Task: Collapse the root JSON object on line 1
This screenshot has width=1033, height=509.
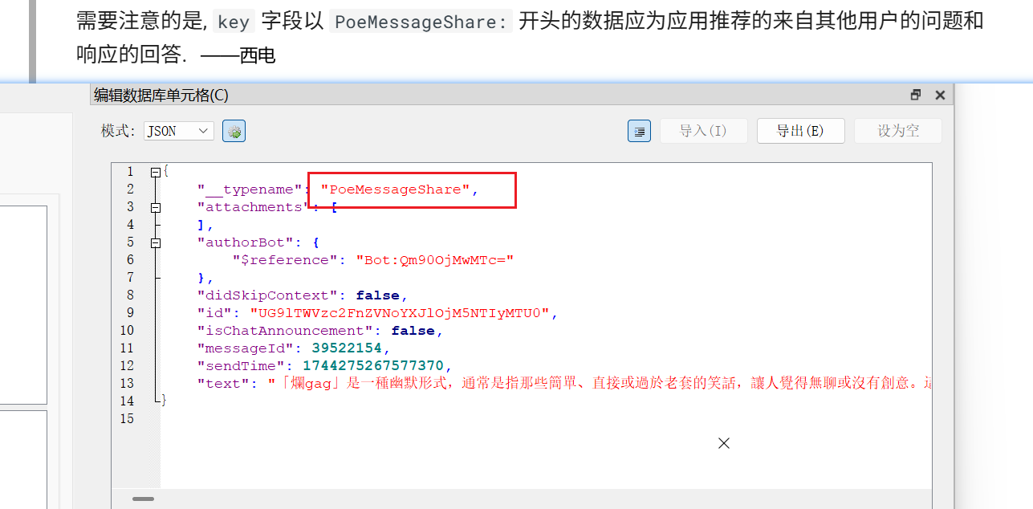Action: [x=156, y=172]
